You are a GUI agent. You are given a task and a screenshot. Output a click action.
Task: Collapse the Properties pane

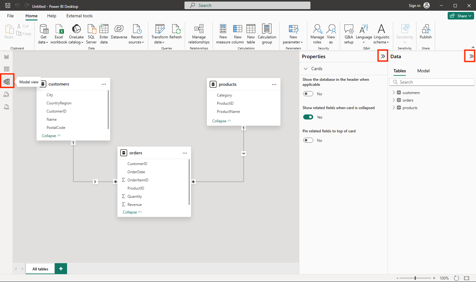(x=383, y=56)
